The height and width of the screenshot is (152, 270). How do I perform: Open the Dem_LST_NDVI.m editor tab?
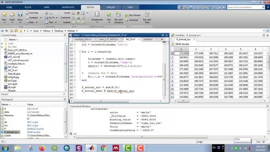[x=109, y=39]
